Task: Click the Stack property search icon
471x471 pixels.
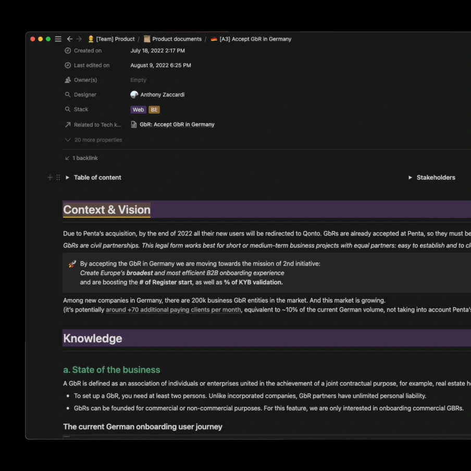Action: (68, 109)
